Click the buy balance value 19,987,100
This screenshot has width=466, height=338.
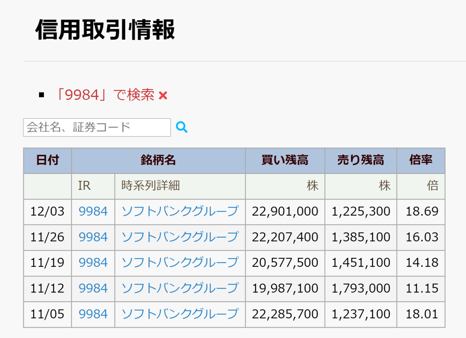[x=285, y=289]
